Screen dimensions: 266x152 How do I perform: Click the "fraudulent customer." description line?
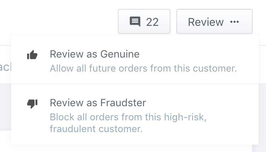(x=96, y=129)
